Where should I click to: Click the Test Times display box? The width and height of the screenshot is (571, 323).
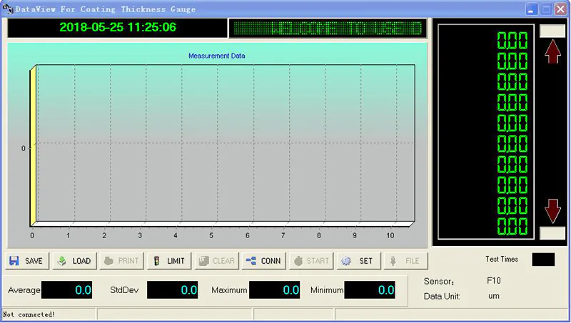point(543,260)
